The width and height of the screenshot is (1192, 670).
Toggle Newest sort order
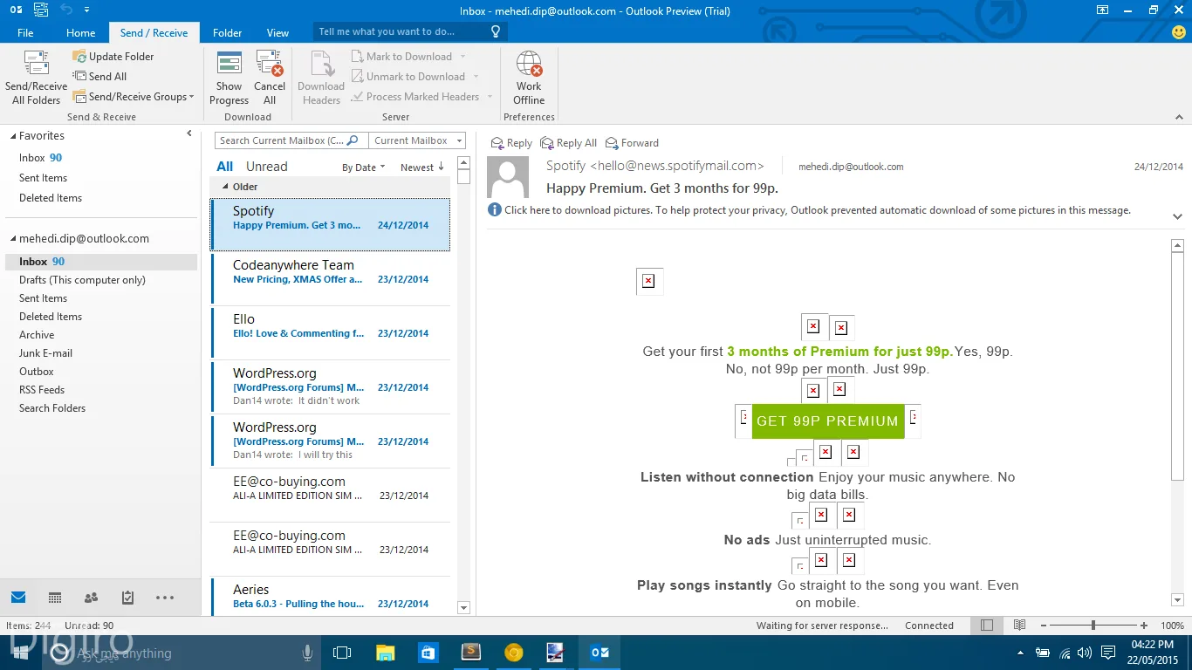[x=422, y=167]
